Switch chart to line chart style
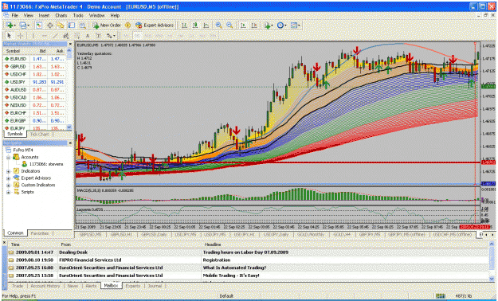Viewport: 498px width, 301px height. (x=206, y=25)
